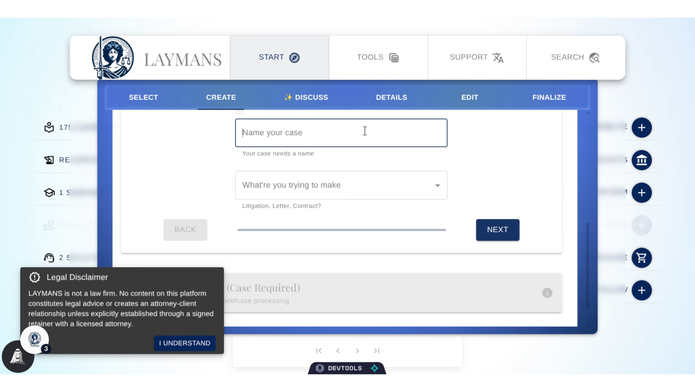Focus the Name your case input field
The width and height of the screenshot is (695, 391).
pos(341,133)
